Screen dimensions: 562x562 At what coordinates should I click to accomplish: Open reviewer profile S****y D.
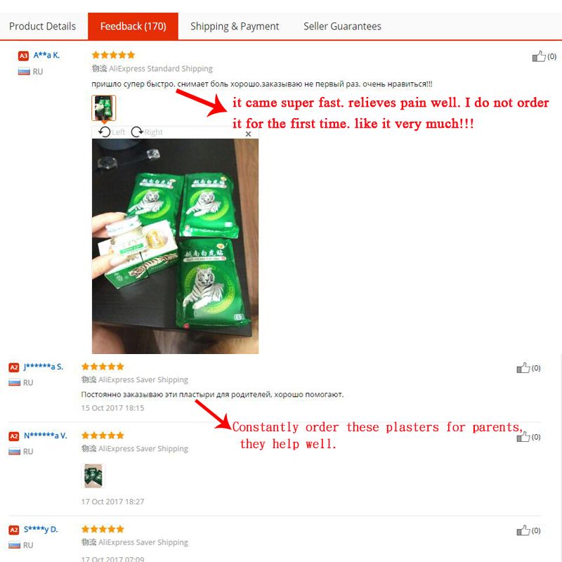41,529
